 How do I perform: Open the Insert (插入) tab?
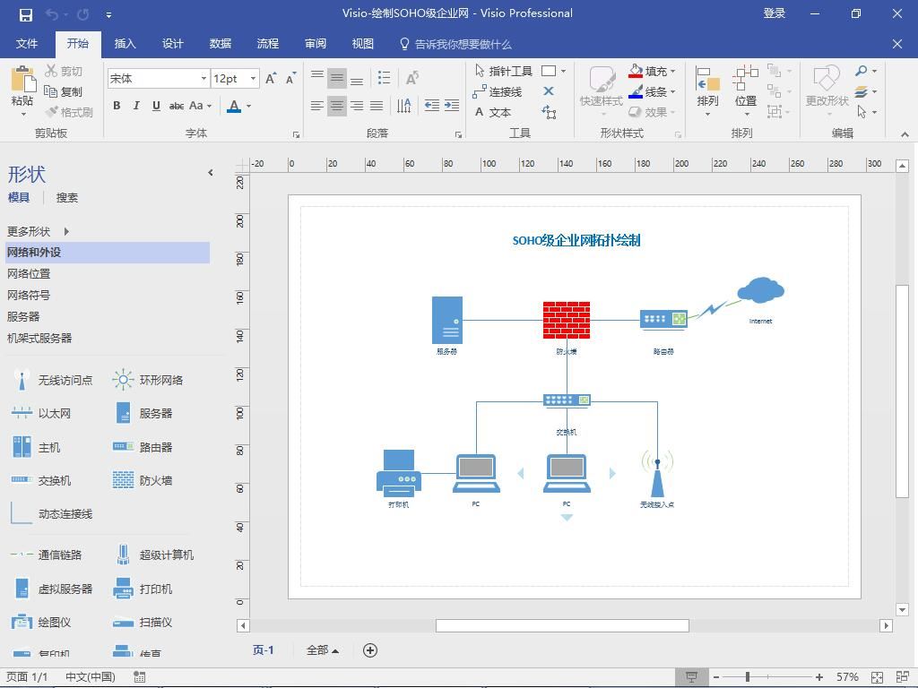click(x=125, y=44)
